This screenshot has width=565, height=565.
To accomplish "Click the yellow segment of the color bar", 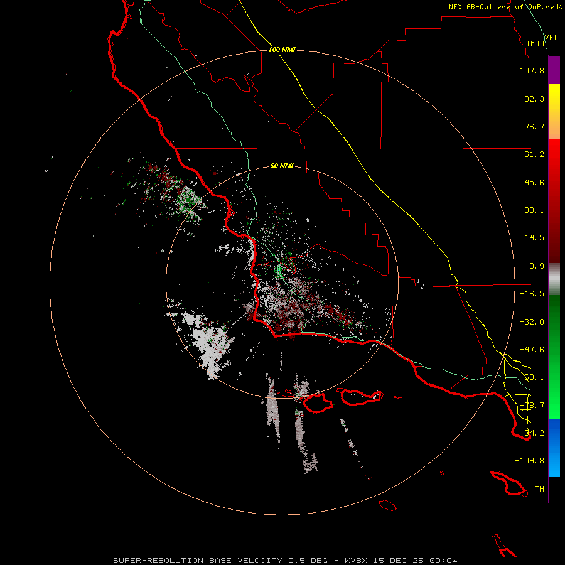I will click(554, 112).
